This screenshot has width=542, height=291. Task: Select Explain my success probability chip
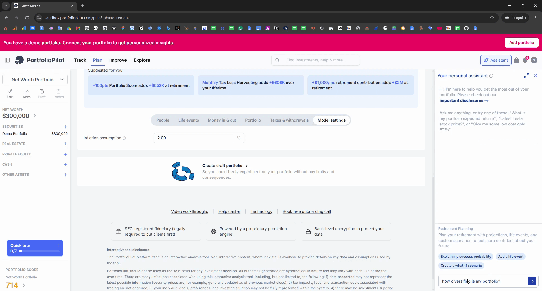(x=466, y=257)
